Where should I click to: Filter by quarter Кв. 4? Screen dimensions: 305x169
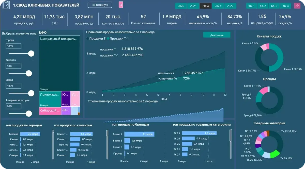click(286, 6)
